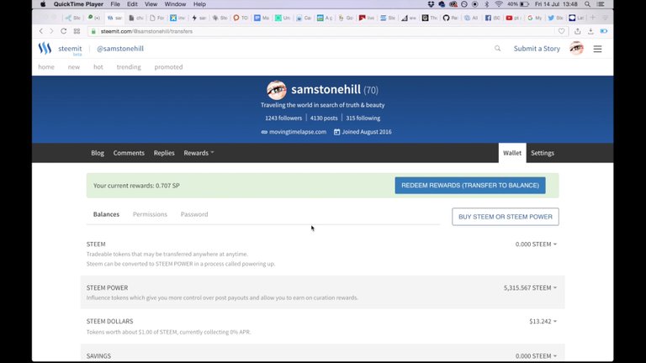
Task: Expand the 5,315.567 STEEM power dropdown
Action: 530,287
